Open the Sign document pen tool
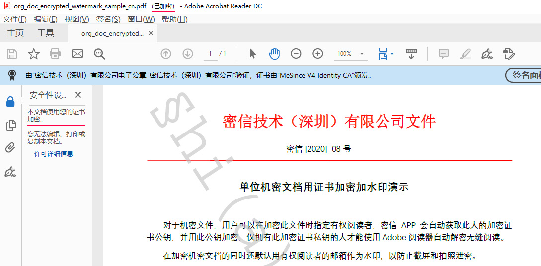541x266 pixels. click(487, 54)
